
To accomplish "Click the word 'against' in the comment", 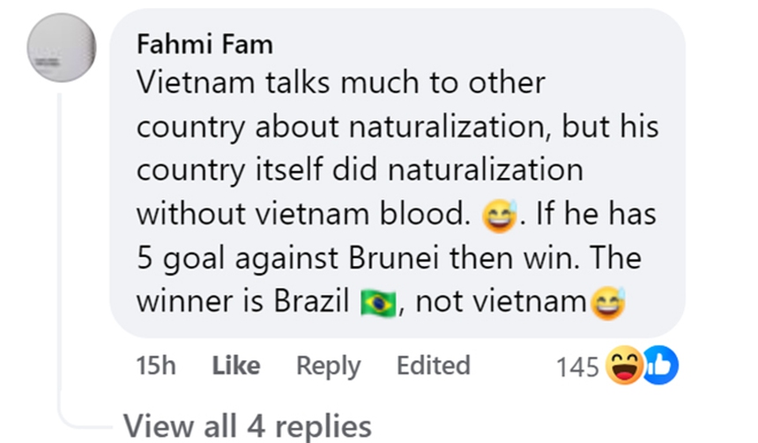I will pos(269,258).
